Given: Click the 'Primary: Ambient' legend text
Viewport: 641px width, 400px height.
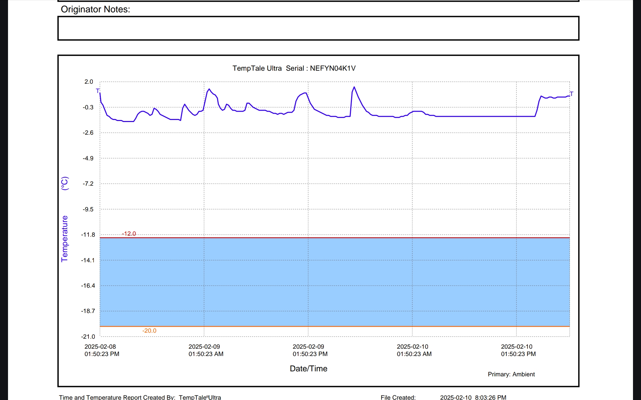Looking at the screenshot, I should tap(511, 374).
